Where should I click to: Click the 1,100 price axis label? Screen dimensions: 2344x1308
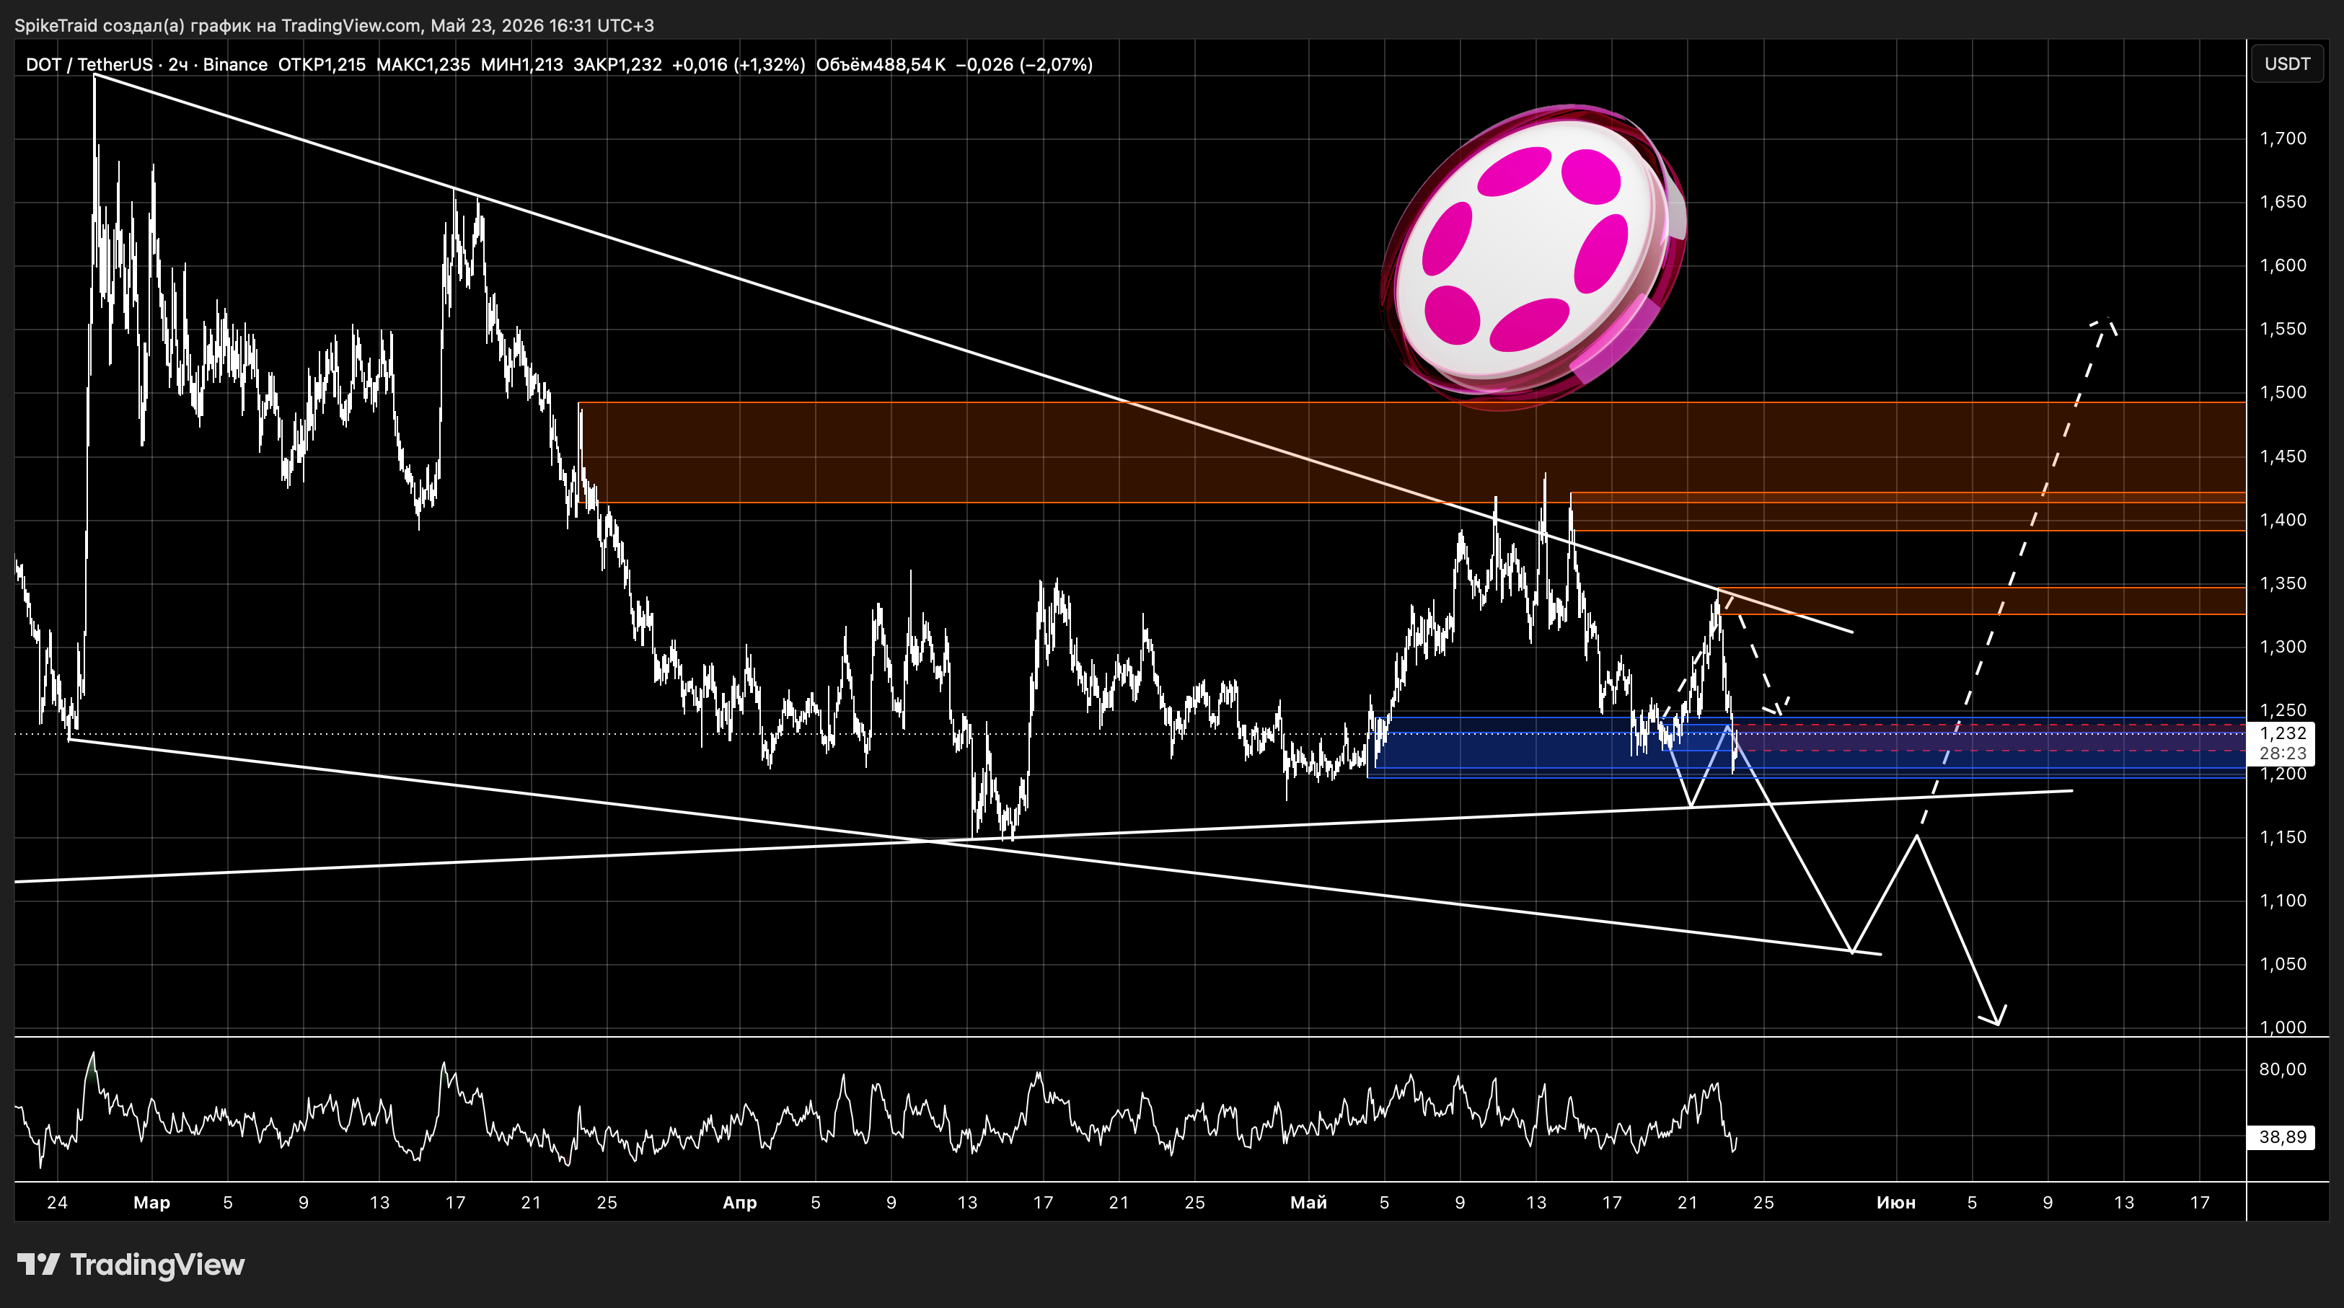2283,901
